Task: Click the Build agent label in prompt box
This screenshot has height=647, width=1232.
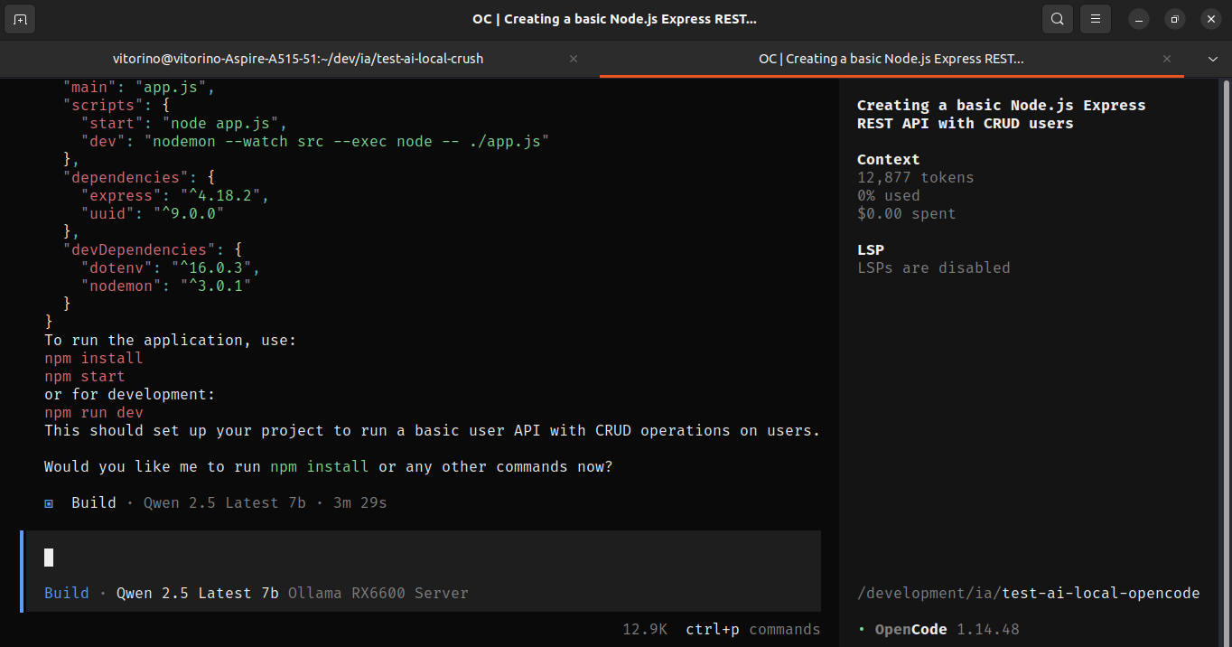Action: point(67,593)
